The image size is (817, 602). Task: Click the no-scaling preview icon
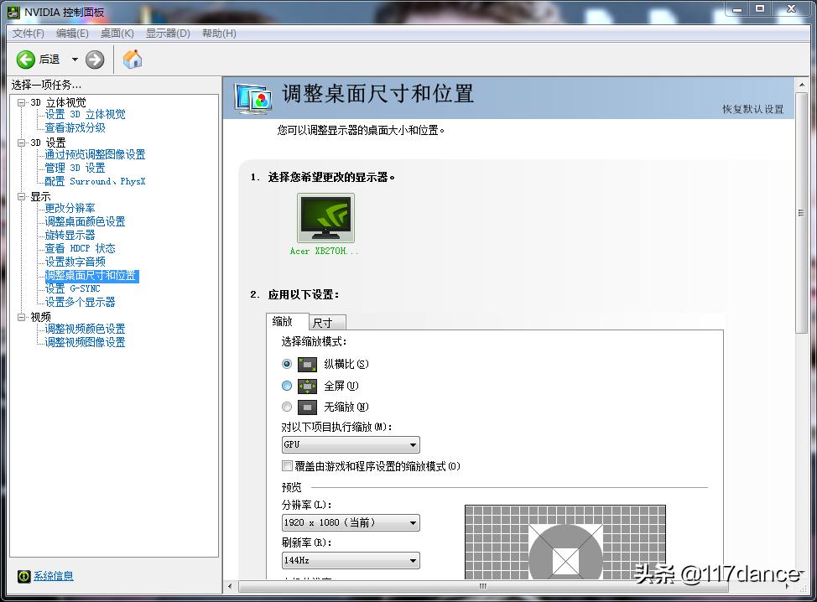click(308, 407)
